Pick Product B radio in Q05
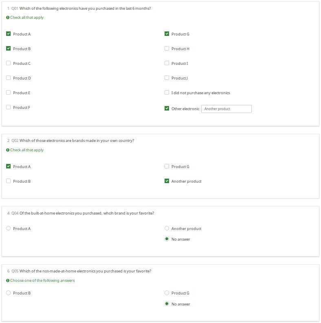This screenshot has height=323, width=321. [x=9, y=293]
